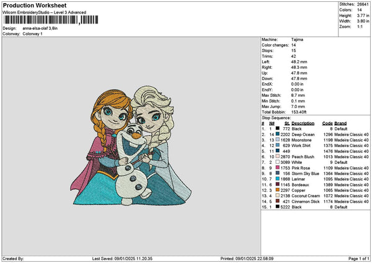Click the 'Coconut Cream' description text
The image size is (372, 263).
(306, 195)
